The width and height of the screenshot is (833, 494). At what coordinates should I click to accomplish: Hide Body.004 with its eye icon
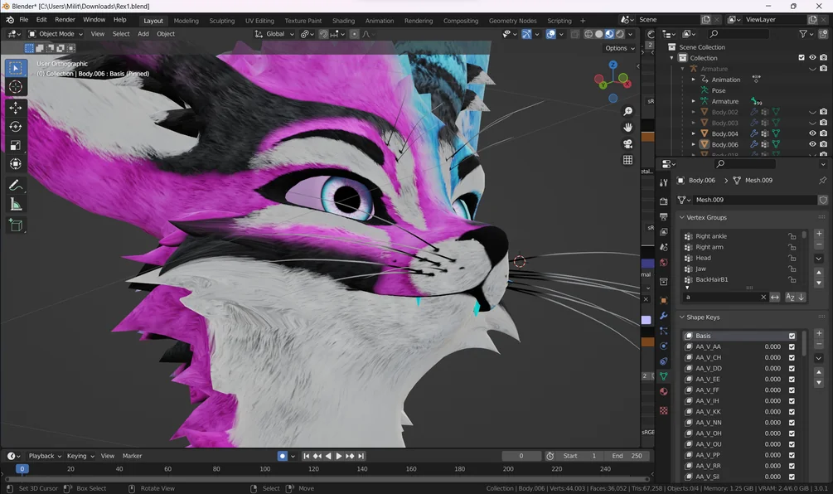(812, 133)
